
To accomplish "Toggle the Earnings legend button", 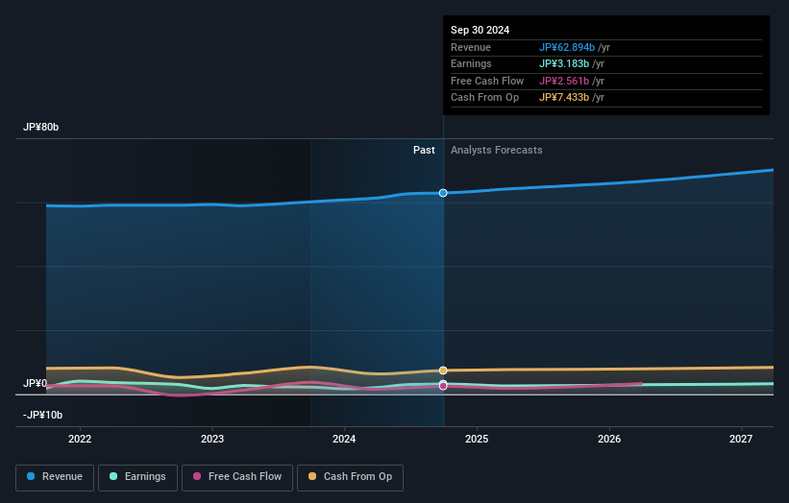I will point(137,477).
